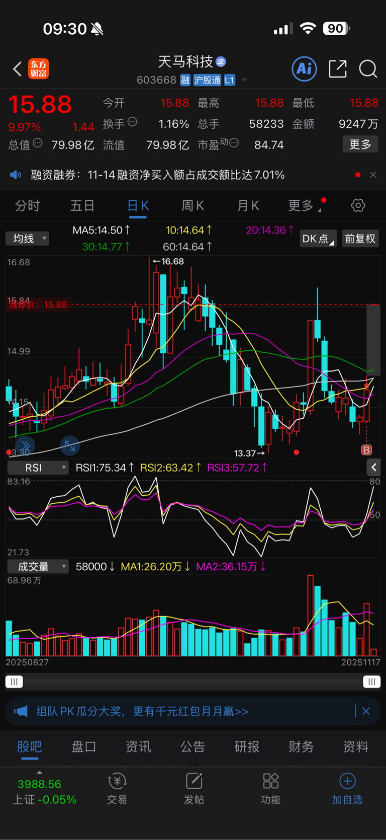Open the search magnifier icon
Image resolution: width=386 pixels, height=840 pixels.
(368, 69)
